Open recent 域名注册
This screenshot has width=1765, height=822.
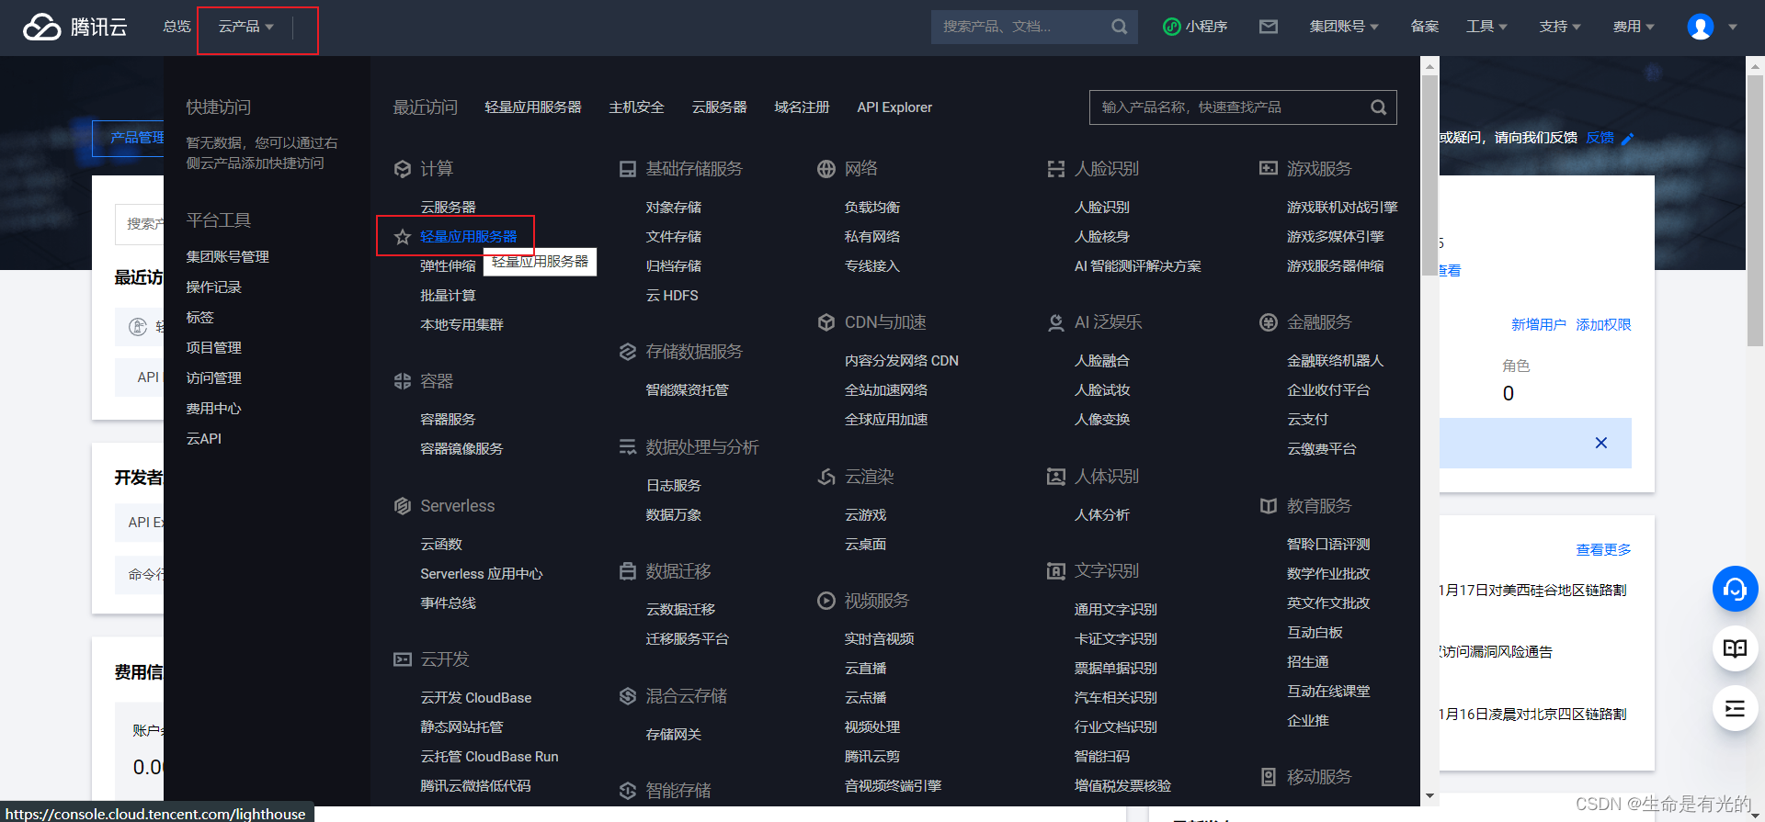[x=802, y=107]
